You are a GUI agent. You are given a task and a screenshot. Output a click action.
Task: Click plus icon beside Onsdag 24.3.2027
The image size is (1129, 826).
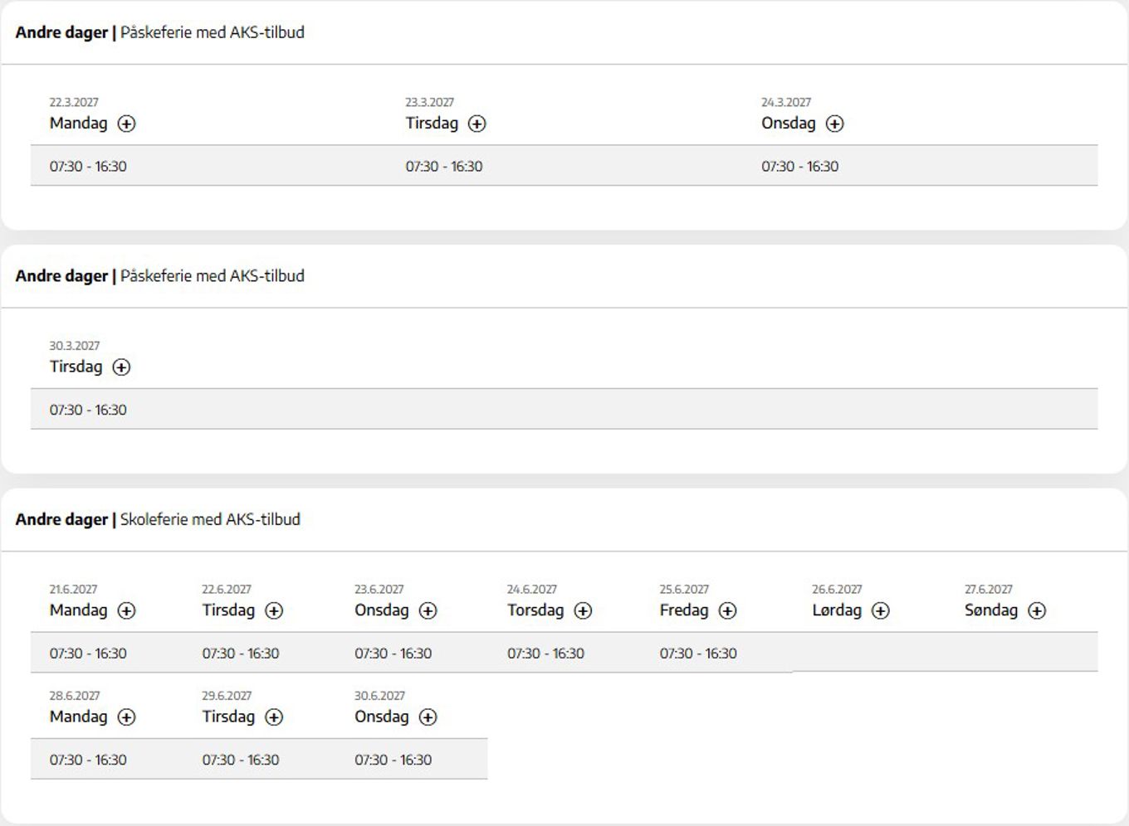(834, 124)
